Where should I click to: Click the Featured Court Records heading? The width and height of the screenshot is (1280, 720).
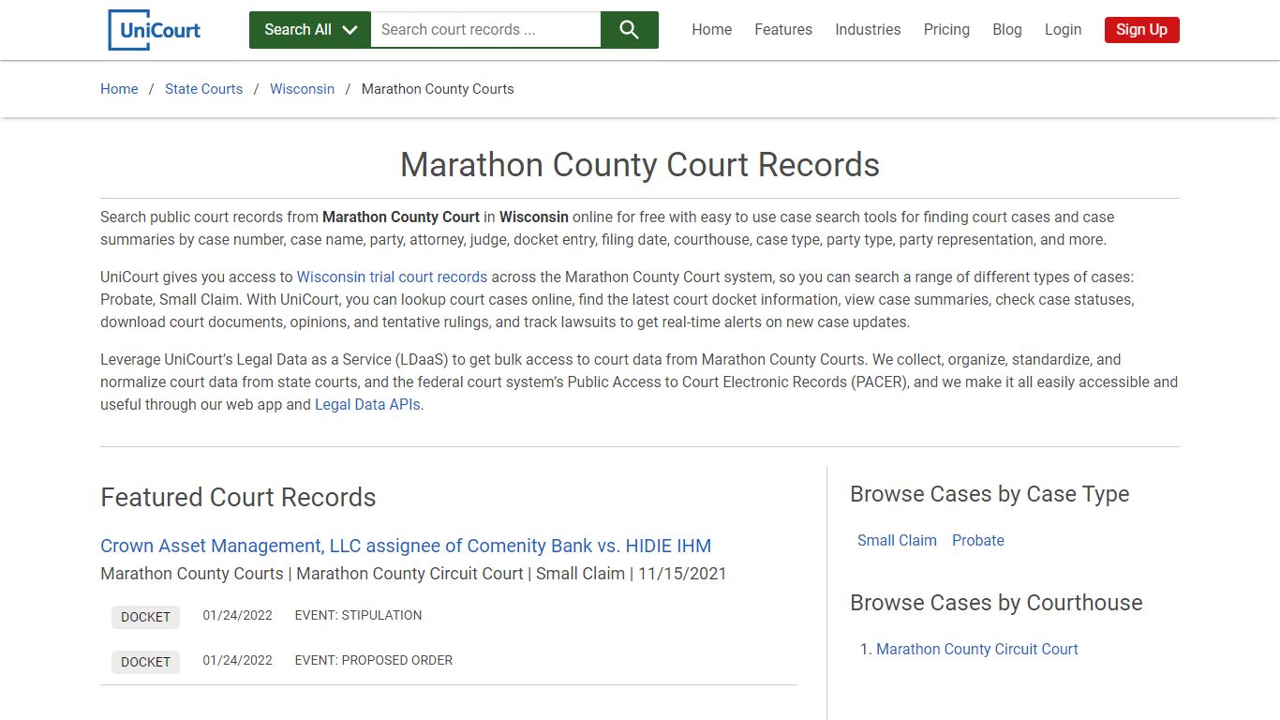238,498
